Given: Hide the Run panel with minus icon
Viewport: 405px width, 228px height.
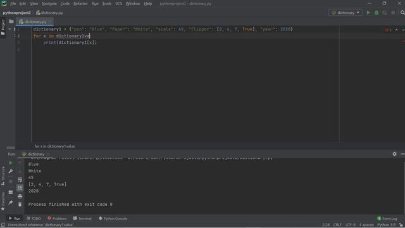Looking at the screenshot, I should click(402, 154).
